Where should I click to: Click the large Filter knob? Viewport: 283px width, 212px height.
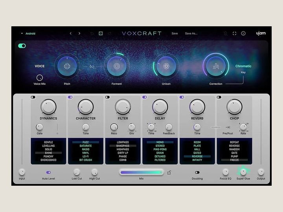coord(123,107)
